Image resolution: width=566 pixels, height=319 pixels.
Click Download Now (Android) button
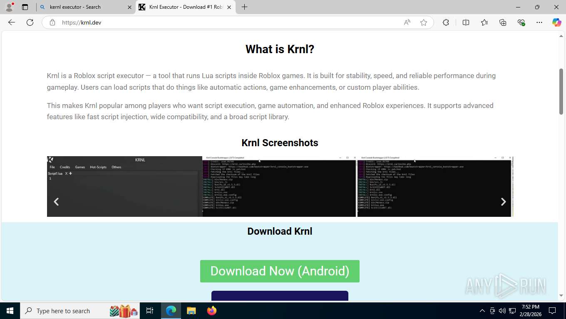pos(280,271)
